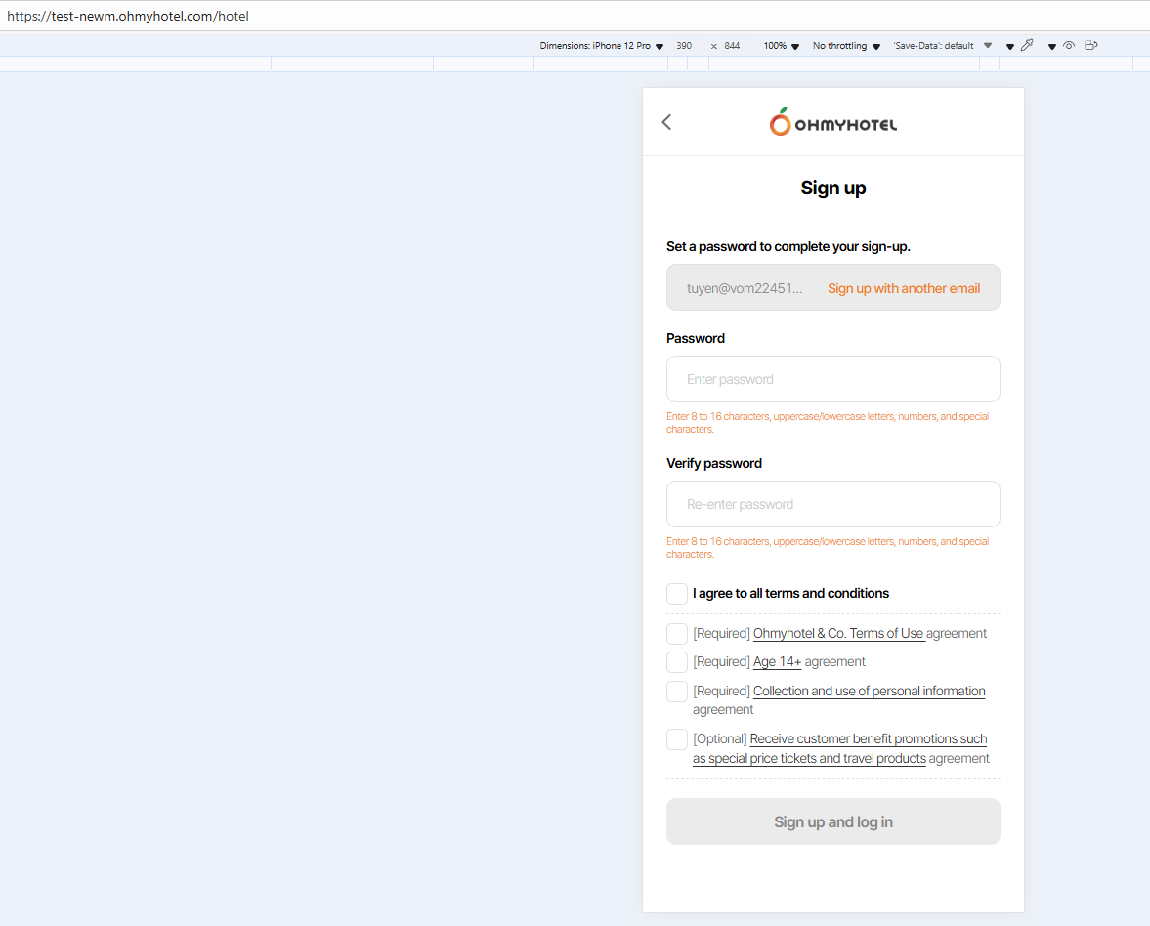The image size is (1150, 926).
Task: Open the 100% zoom dropdown
Action: point(781,46)
